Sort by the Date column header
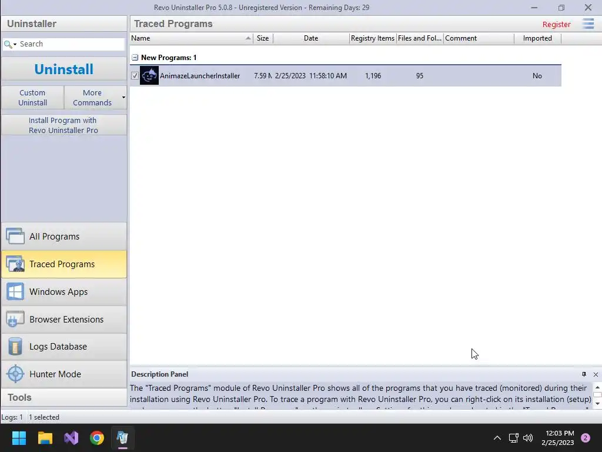 coord(311,38)
